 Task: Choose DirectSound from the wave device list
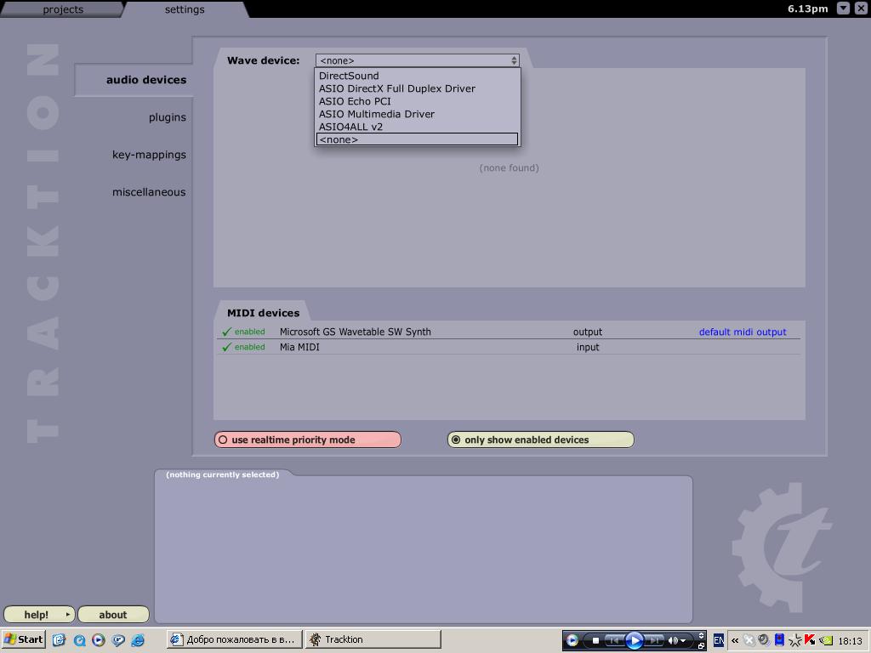point(417,76)
